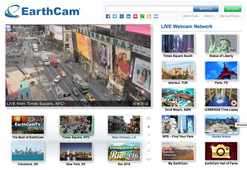This screenshot has width=247, height=170.
Task: Click the Bucks Arena text link
Action: [221, 137]
